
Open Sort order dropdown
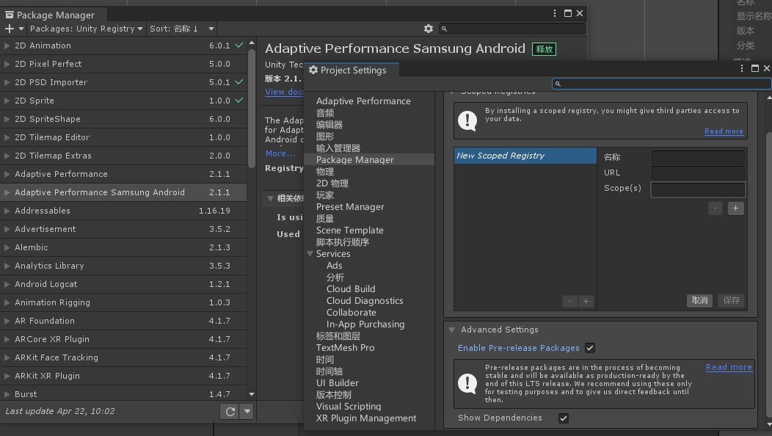(x=182, y=29)
